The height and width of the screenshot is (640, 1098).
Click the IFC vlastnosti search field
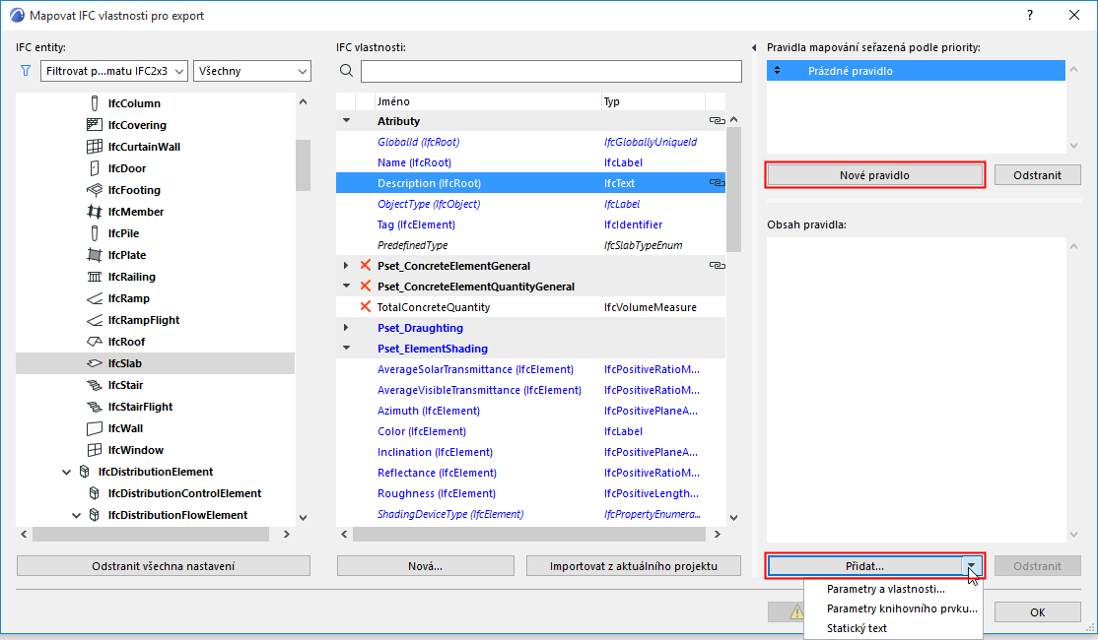pos(551,71)
